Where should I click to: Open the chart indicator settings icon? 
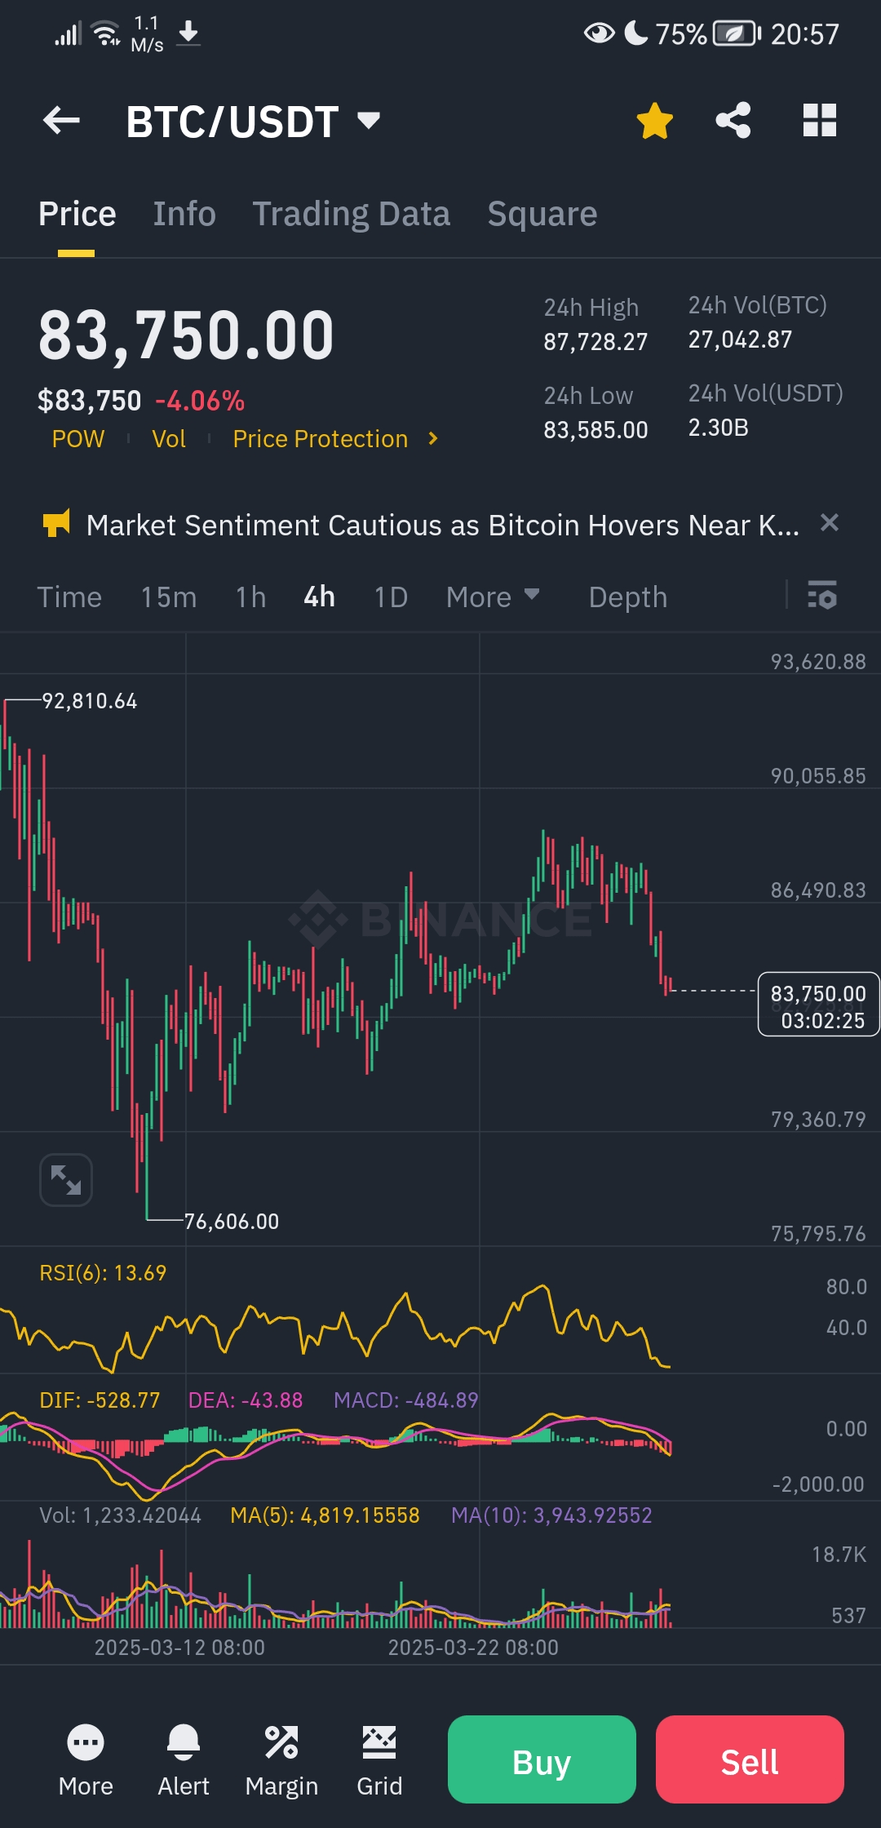click(822, 597)
